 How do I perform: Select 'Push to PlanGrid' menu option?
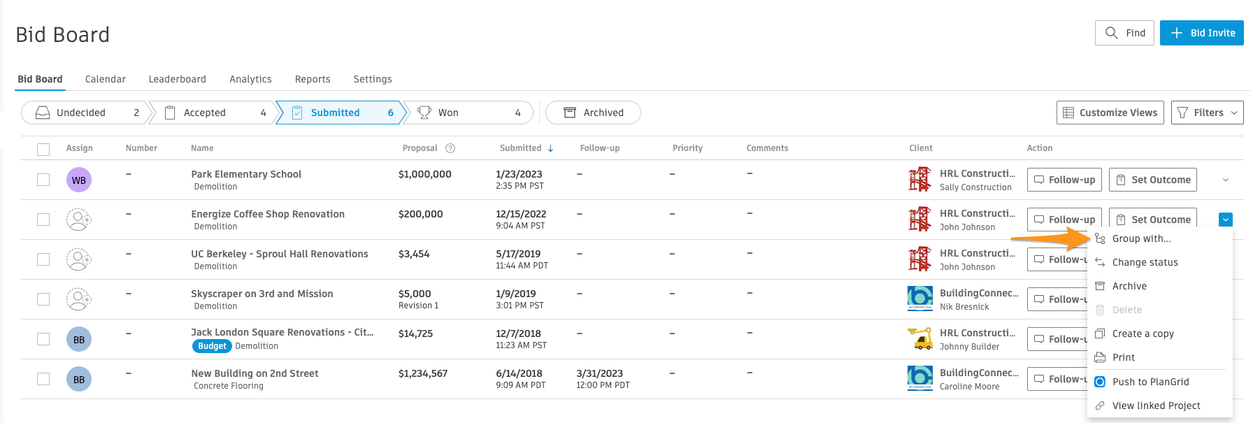pos(1150,382)
